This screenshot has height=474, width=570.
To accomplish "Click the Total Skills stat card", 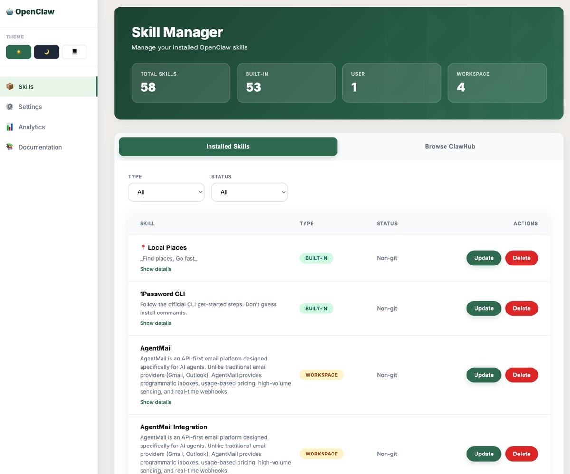I will point(181,83).
